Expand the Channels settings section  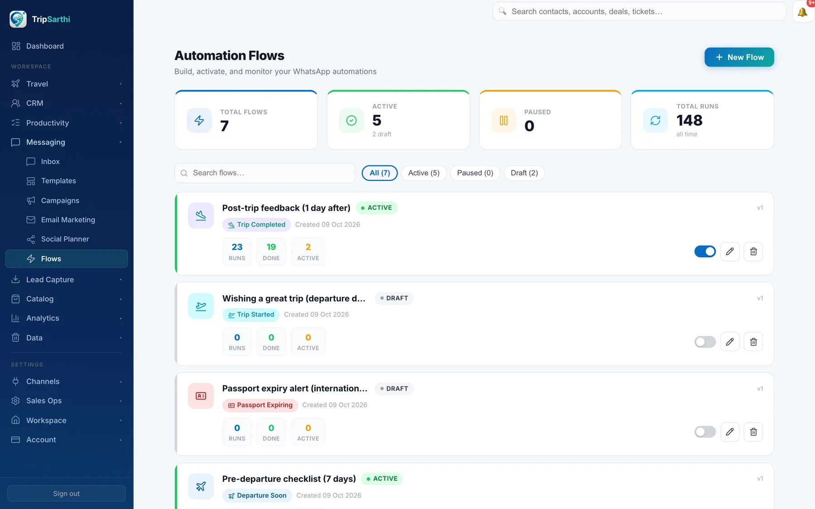67,381
